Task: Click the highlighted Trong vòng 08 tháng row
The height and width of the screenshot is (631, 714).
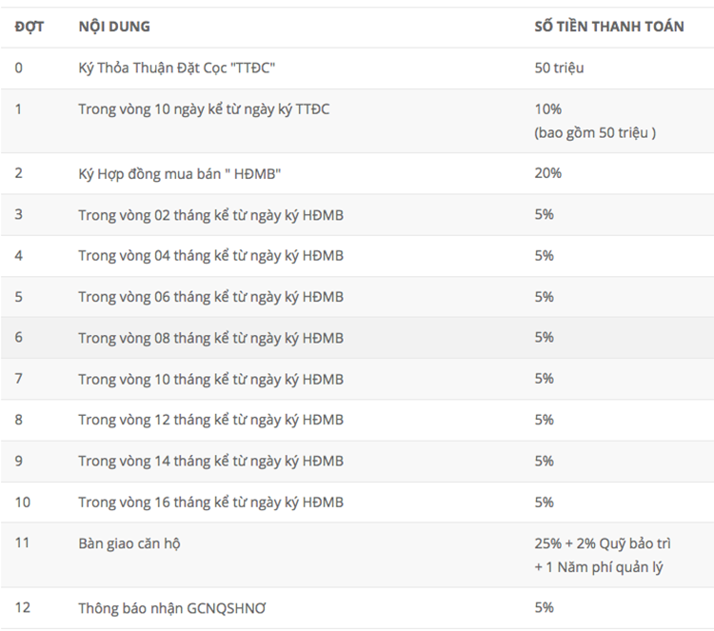Action: tap(357, 338)
